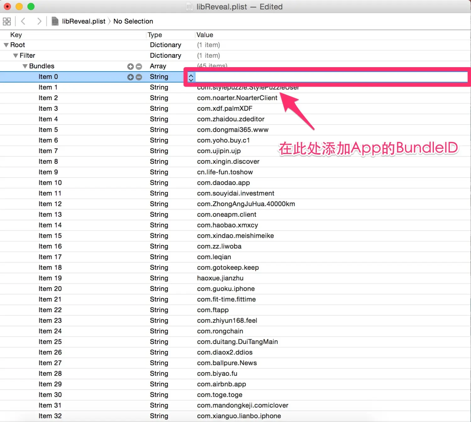Click value com.oneapm.client
Screen dimensions: 471x422
click(227, 215)
